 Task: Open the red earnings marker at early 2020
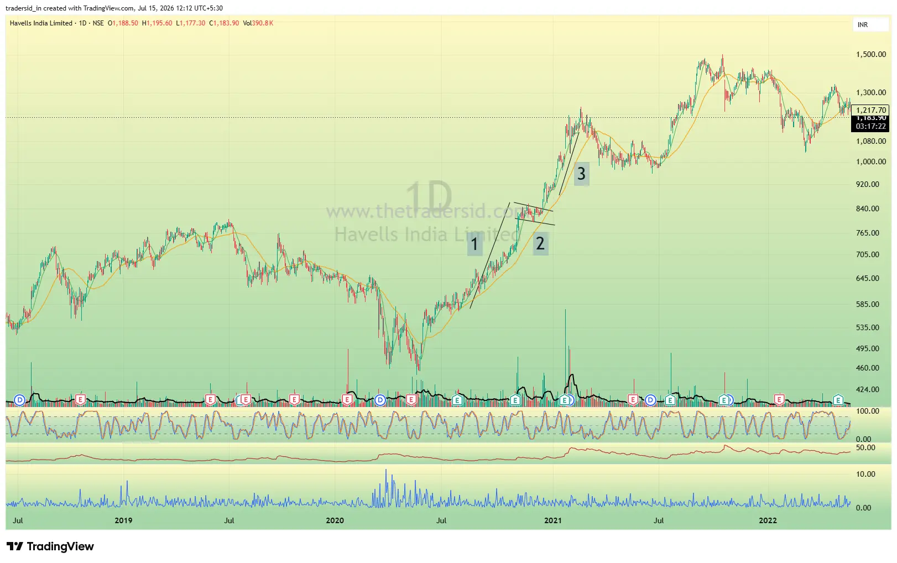347,399
